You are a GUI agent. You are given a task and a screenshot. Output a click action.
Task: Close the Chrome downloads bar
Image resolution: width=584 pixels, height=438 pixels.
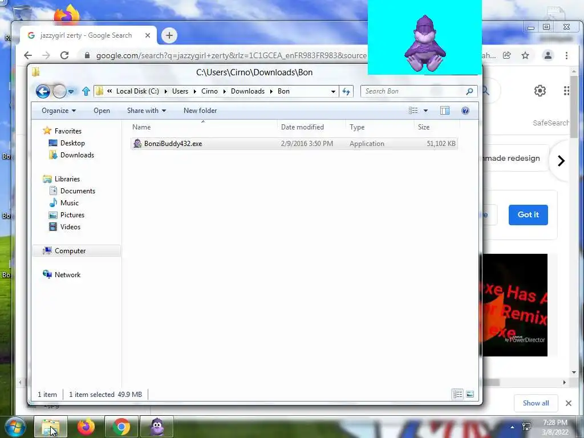(569, 403)
